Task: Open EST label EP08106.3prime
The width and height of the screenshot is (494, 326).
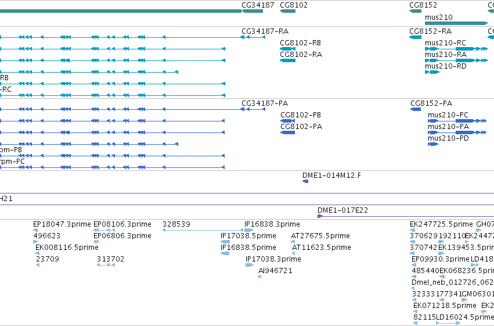Action: click(x=122, y=224)
